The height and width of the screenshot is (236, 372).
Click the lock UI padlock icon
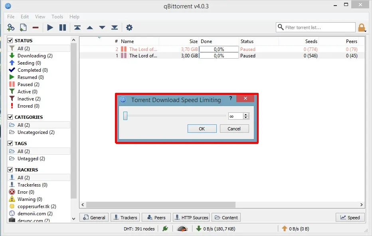pyautogui.click(x=361, y=28)
